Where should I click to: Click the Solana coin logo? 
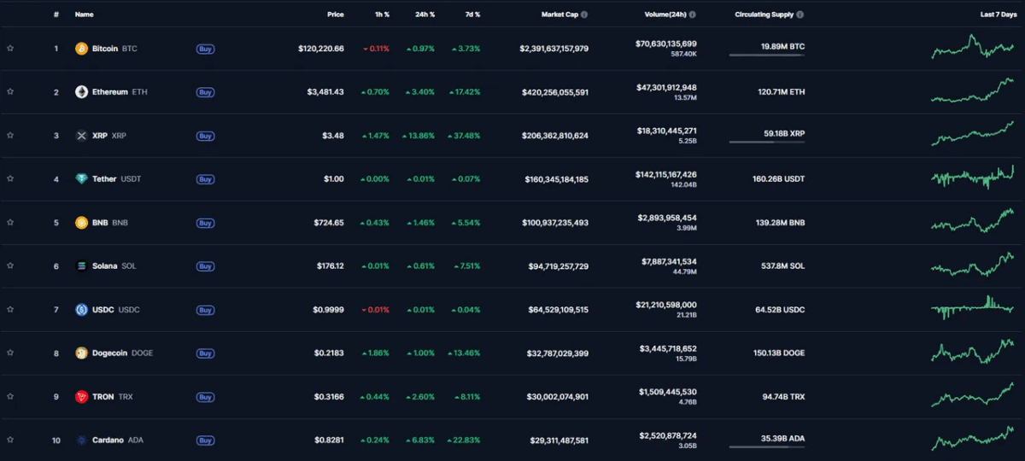tap(82, 266)
